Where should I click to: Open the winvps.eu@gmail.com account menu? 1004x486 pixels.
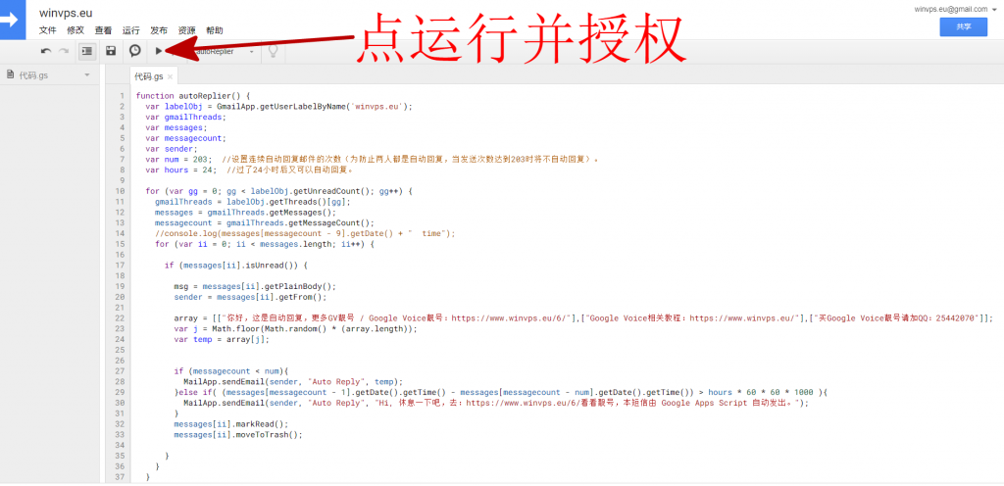pyautogui.click(x=955, y=9)
